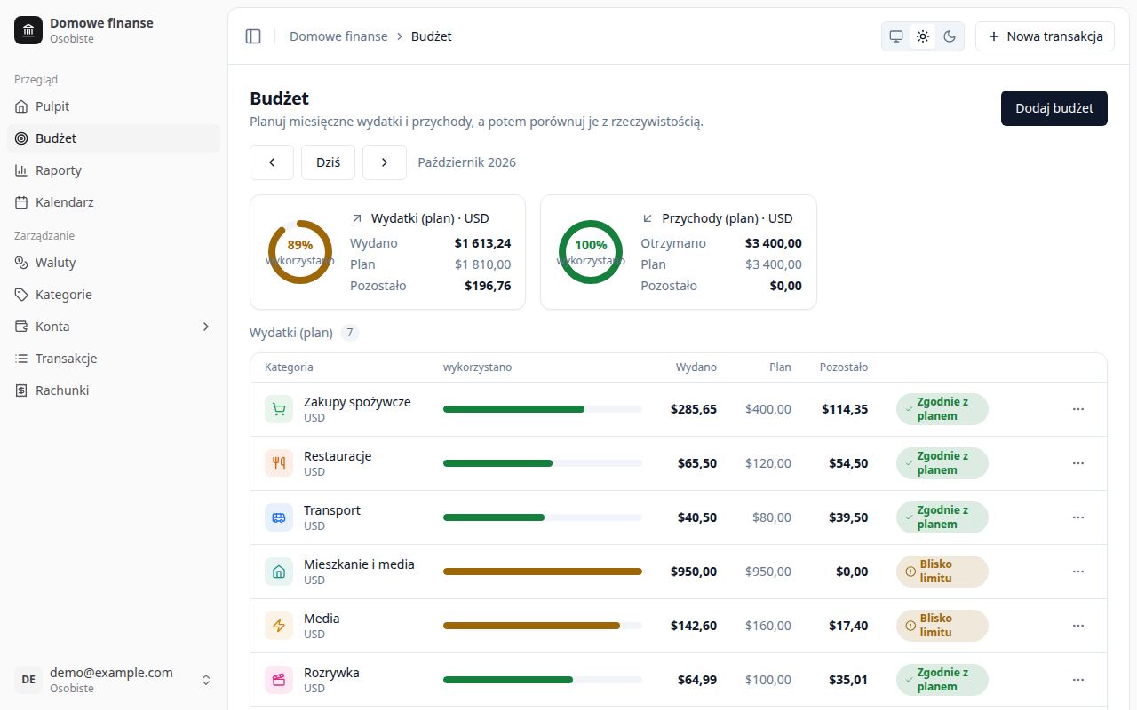This screenshot has height=710, width=1137.
Task: Click the Transport bus icon
Action: click(x=279, y=517)
